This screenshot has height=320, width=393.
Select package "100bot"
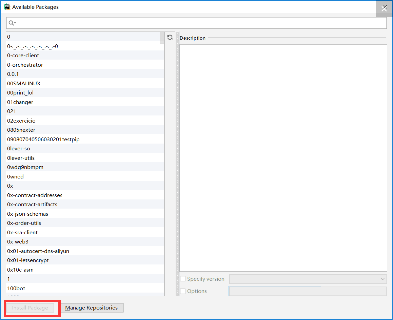85,289
